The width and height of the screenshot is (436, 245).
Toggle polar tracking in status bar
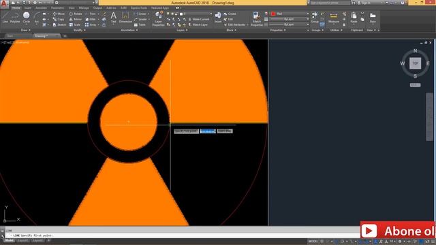point(343,242)
